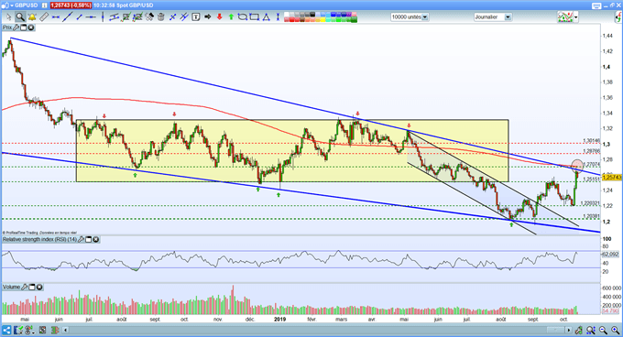Pick the long trend line tool
Viewport: 623px width, 337px height.
[x=68, y=17]
